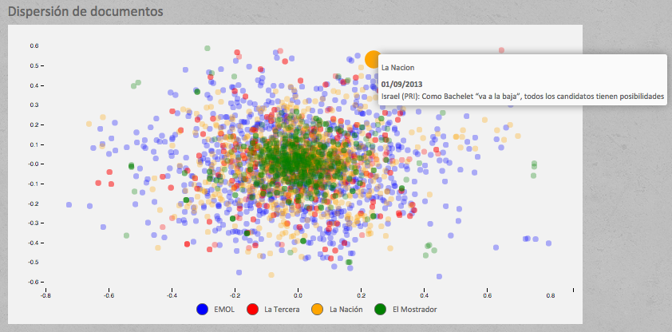Click the 0.0 label on the horizontal axis
The height and width of the screenshot is (332, 672).
pos(298,295)
